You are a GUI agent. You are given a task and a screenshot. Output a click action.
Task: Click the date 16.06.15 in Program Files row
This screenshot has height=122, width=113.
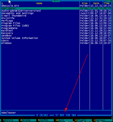[x=96, y=23]
